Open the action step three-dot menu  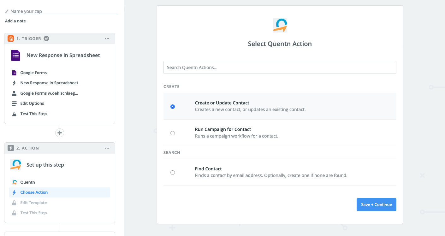pos(107,148)
